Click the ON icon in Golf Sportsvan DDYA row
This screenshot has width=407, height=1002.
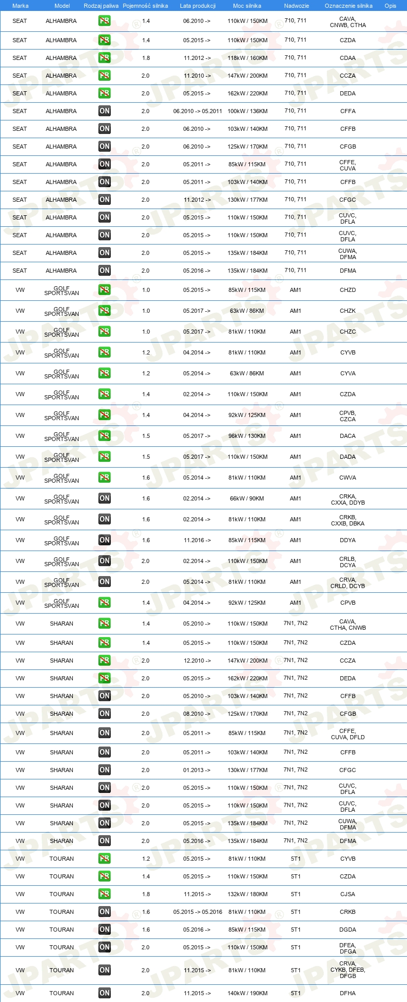[105, 540]
